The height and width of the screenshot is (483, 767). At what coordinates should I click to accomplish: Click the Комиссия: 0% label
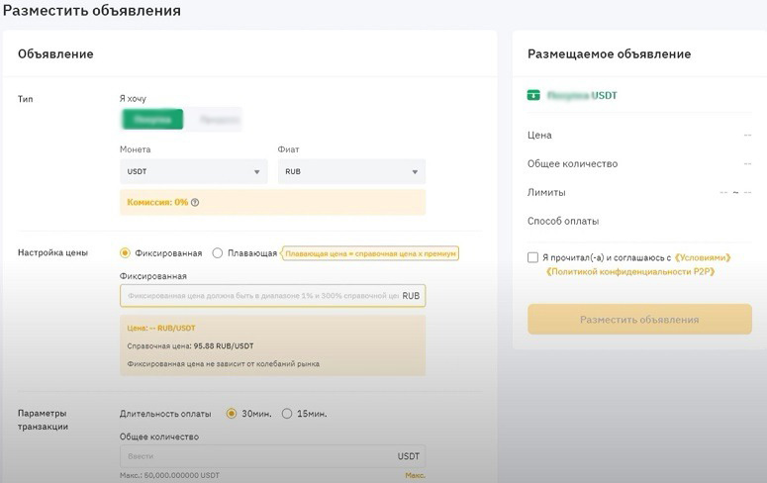tap(157, 202)
